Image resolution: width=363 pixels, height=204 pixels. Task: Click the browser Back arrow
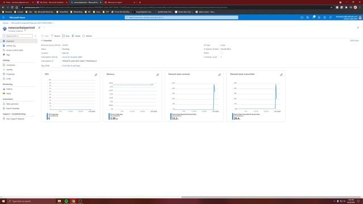coord(3,7)
